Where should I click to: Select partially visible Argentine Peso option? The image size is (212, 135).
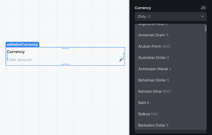coord(171,25)
